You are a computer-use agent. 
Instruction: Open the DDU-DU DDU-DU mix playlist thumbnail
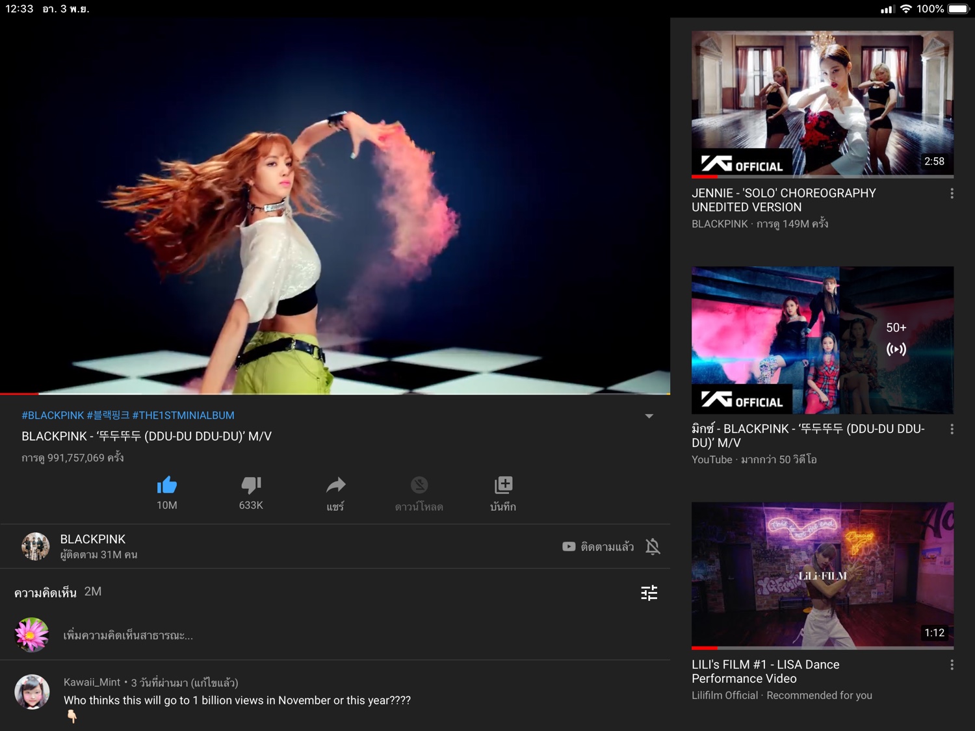822,340
